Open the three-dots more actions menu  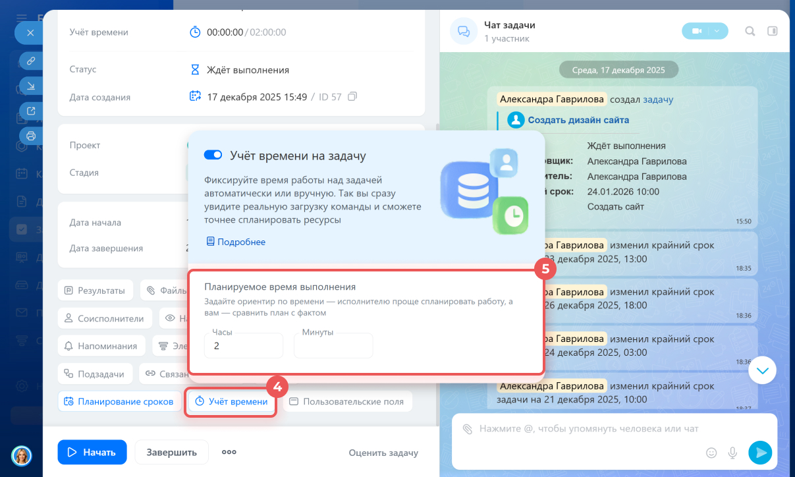pos(229,452)
